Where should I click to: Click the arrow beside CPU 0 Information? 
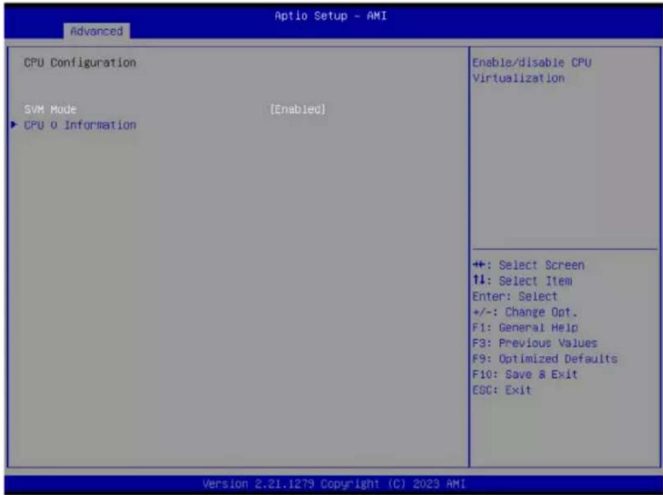click(x=15, y=125)
